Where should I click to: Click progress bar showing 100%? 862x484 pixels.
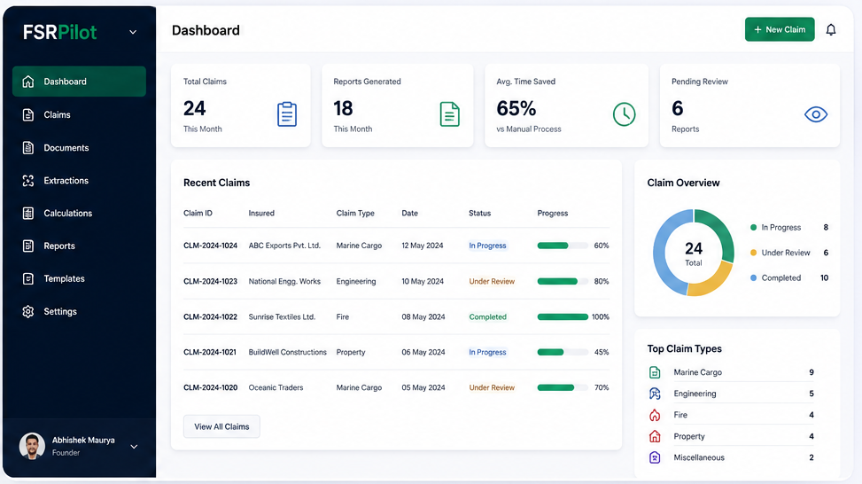[563, 316]
